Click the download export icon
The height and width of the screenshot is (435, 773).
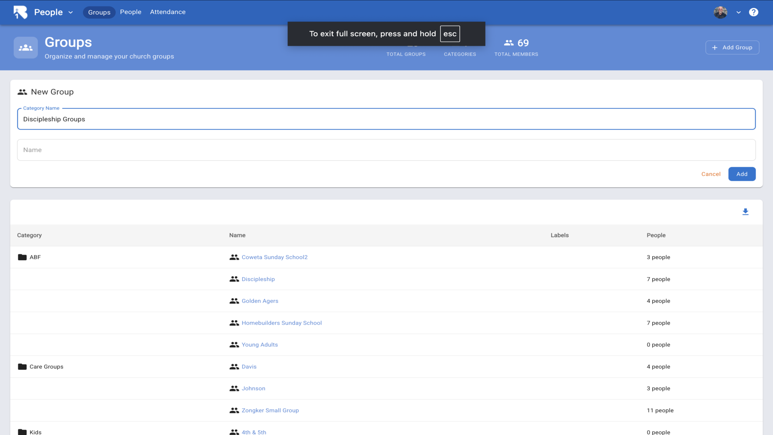pos(745,212)
